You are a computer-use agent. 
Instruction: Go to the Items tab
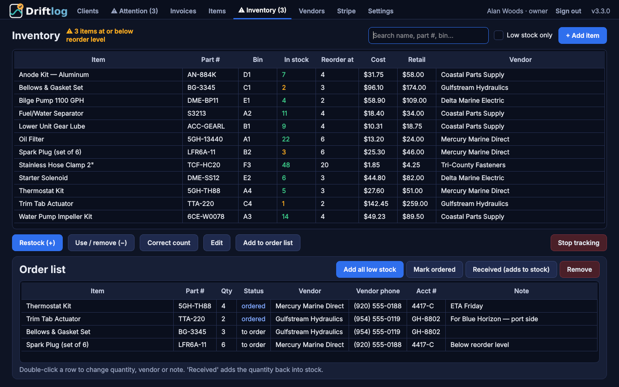coord(217,11)
